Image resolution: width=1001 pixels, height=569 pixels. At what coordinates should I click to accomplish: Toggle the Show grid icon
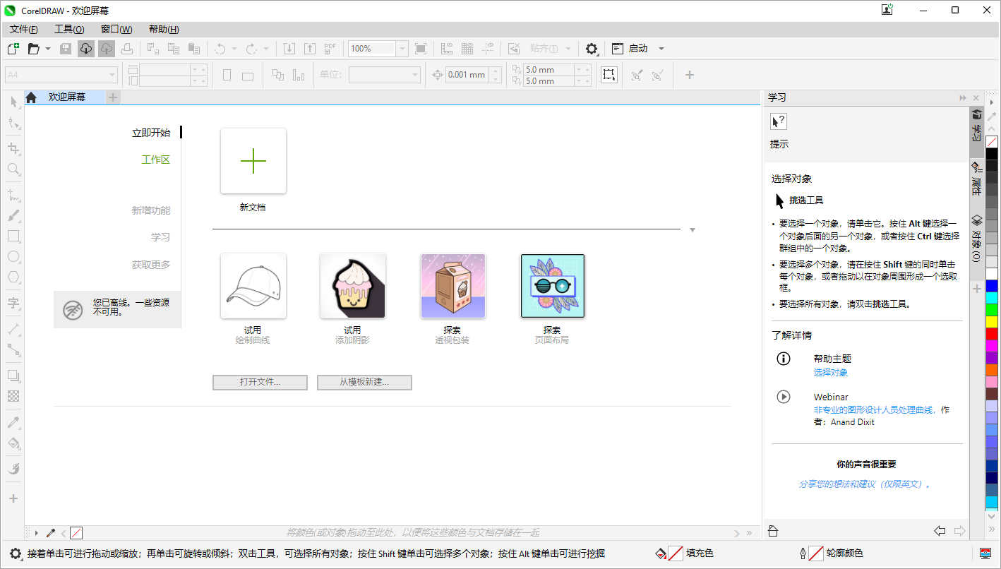click(x=467, y=49)
